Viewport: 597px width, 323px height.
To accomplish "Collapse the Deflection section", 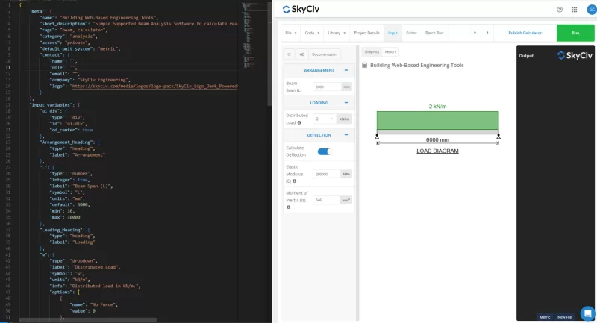I will coord(346,135).
